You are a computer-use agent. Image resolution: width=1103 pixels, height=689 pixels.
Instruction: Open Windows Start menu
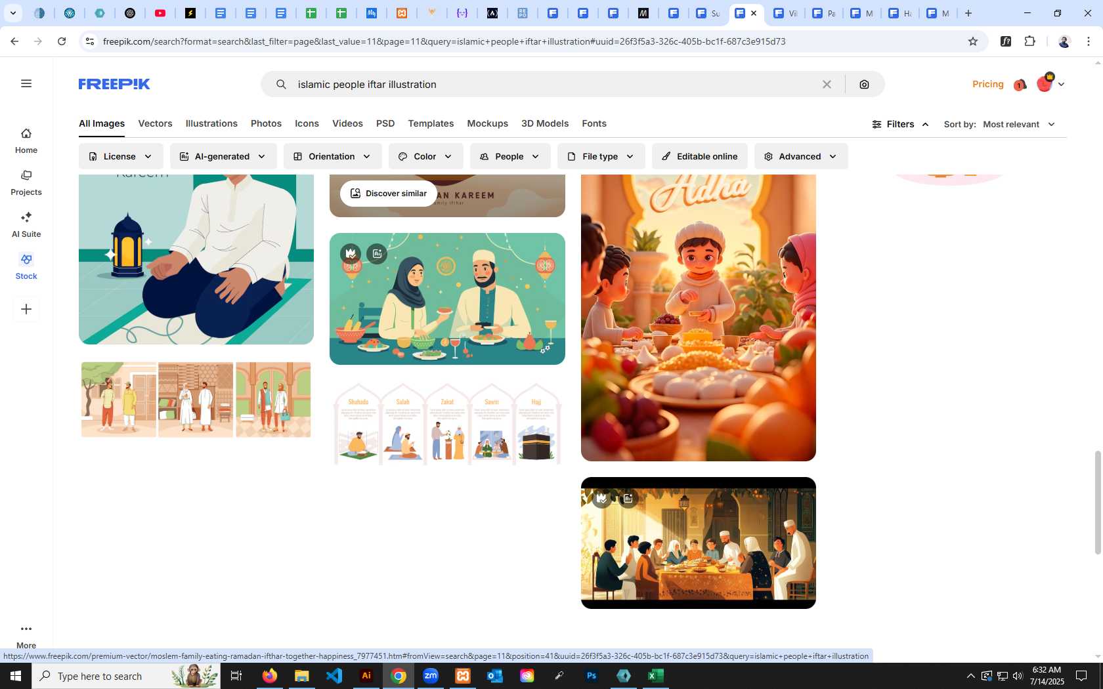pyautogui.click(x=16, y=676)
